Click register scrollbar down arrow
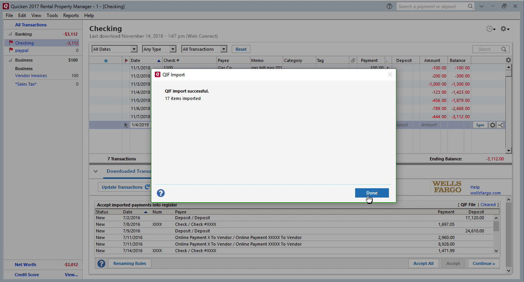 click(508, 151)
